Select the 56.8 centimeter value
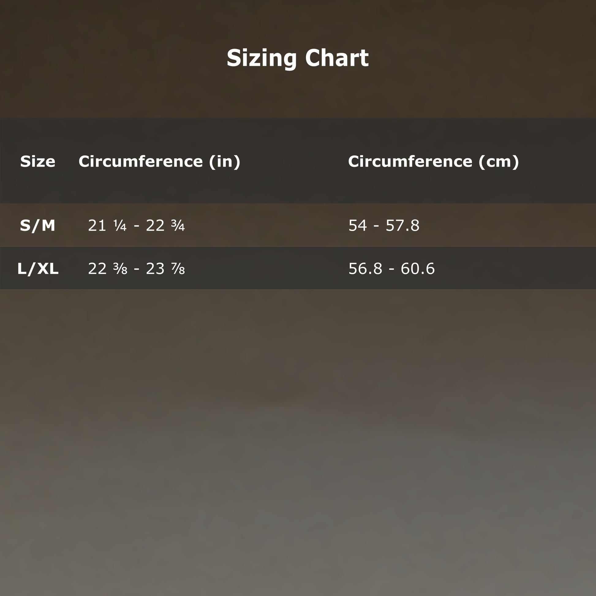Image resolution: width=596 pixels, height=596 pixels. [x=365, y=269]
